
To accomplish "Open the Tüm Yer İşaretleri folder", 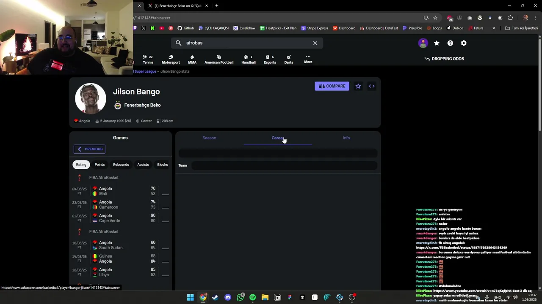I will [522, 28].
